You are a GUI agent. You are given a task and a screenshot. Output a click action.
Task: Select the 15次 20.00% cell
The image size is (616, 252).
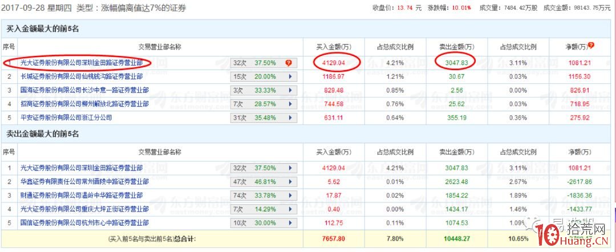pyautogui.click(x=264, y=76)
